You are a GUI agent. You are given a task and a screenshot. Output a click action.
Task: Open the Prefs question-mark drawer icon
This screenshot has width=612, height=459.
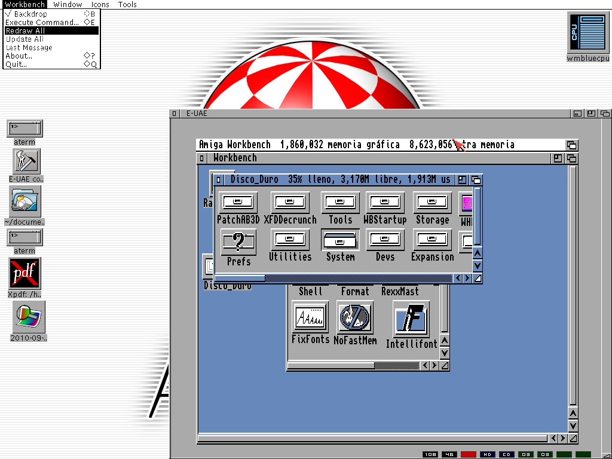(x=238, y=243)
